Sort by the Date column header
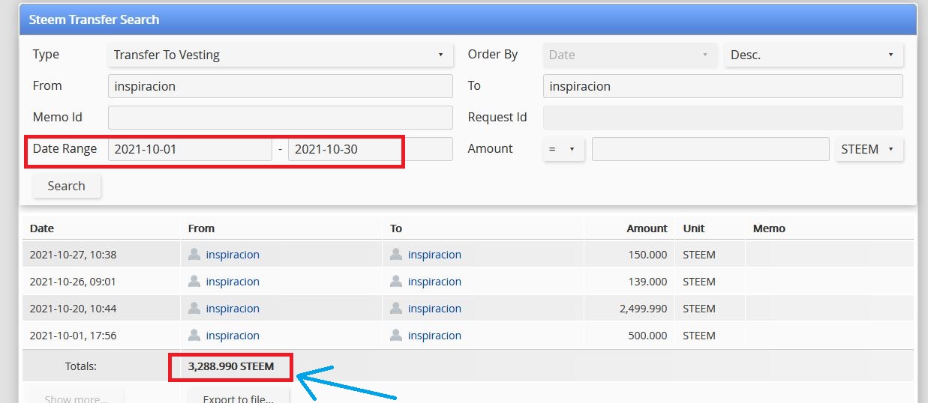The width and height of the screenshot is (928, 403). tap(42, 228)
